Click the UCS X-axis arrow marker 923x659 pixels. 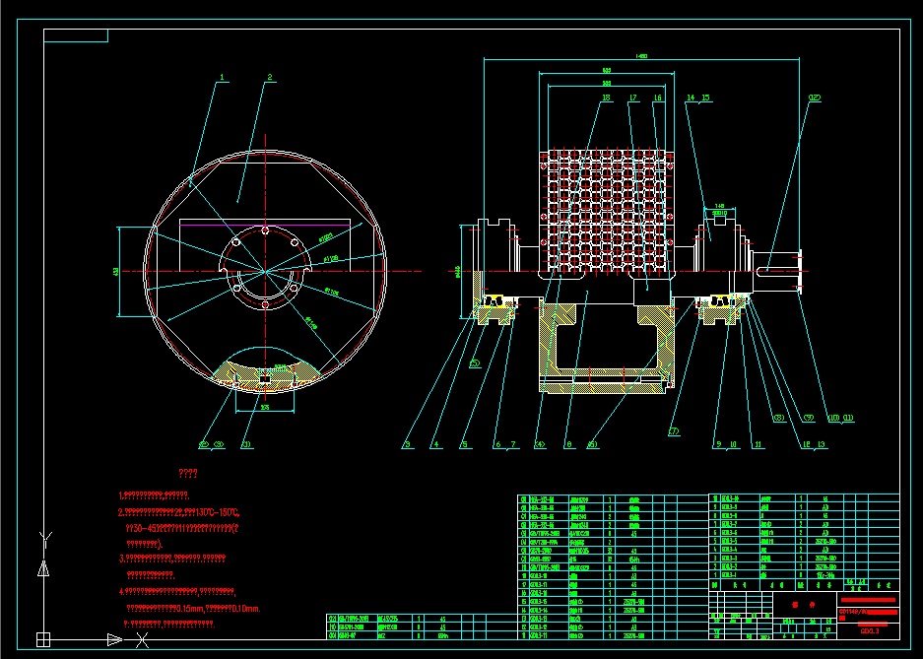point(115,639)
